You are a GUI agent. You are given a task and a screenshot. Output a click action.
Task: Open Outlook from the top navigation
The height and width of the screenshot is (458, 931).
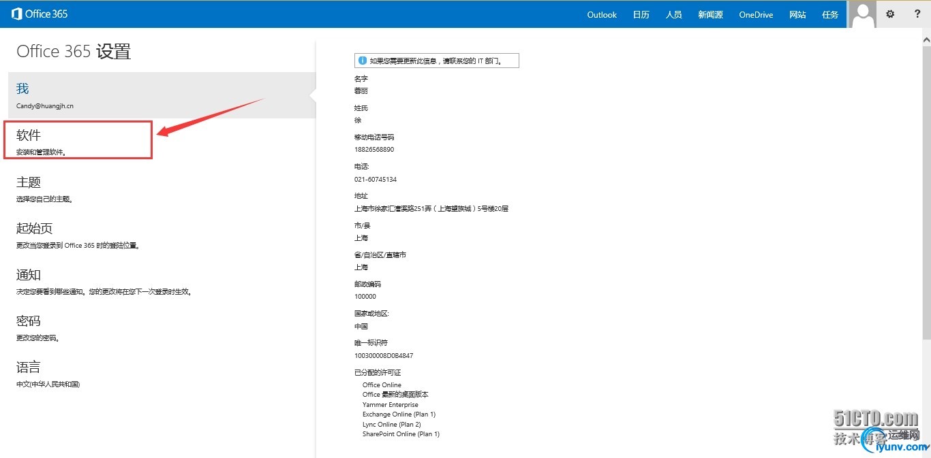(x=602, y=14)
